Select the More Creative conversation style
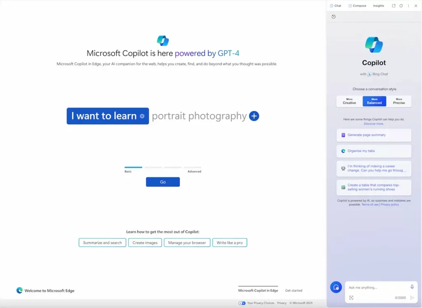The height and width of the screenshot is (308, 422). [x=349, y=101]
